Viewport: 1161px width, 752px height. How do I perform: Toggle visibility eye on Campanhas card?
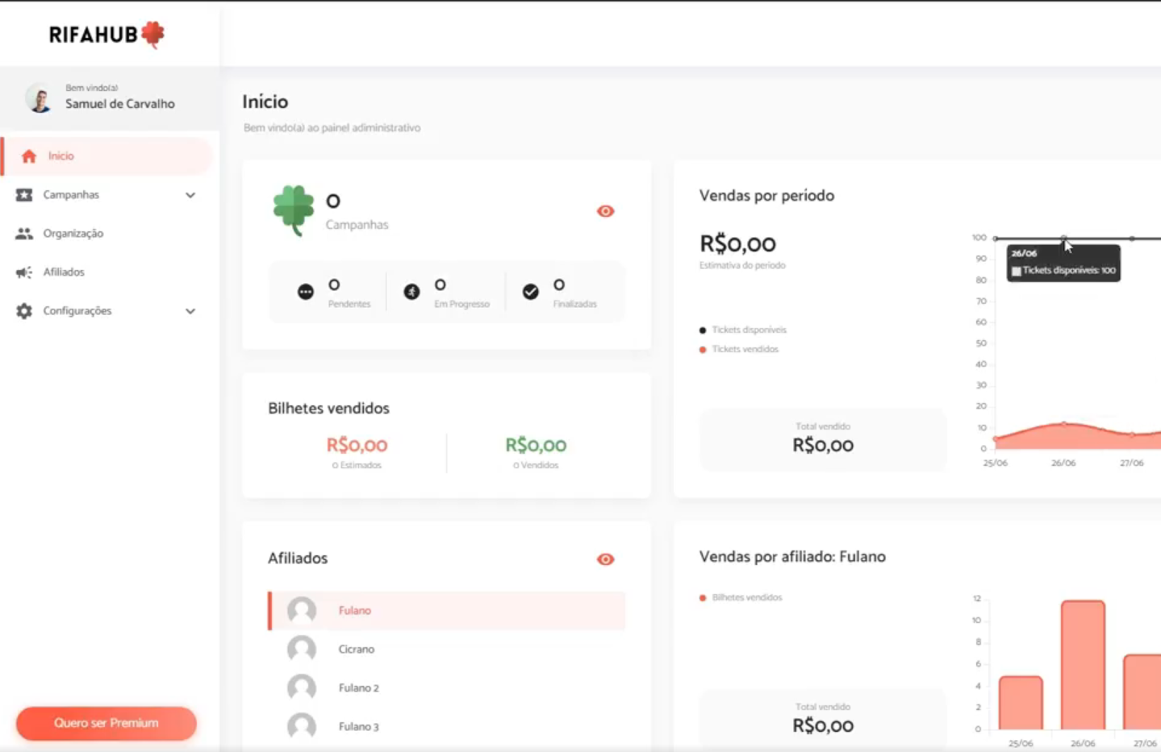point(605,211)
